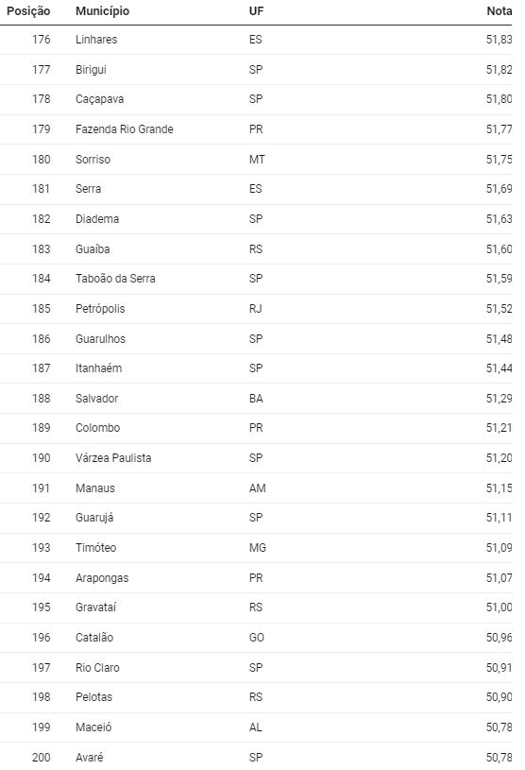Viewport: 525px width, 770px height.
Task: Click the 51,09 score for Timóteo
Action: [499, 548]
